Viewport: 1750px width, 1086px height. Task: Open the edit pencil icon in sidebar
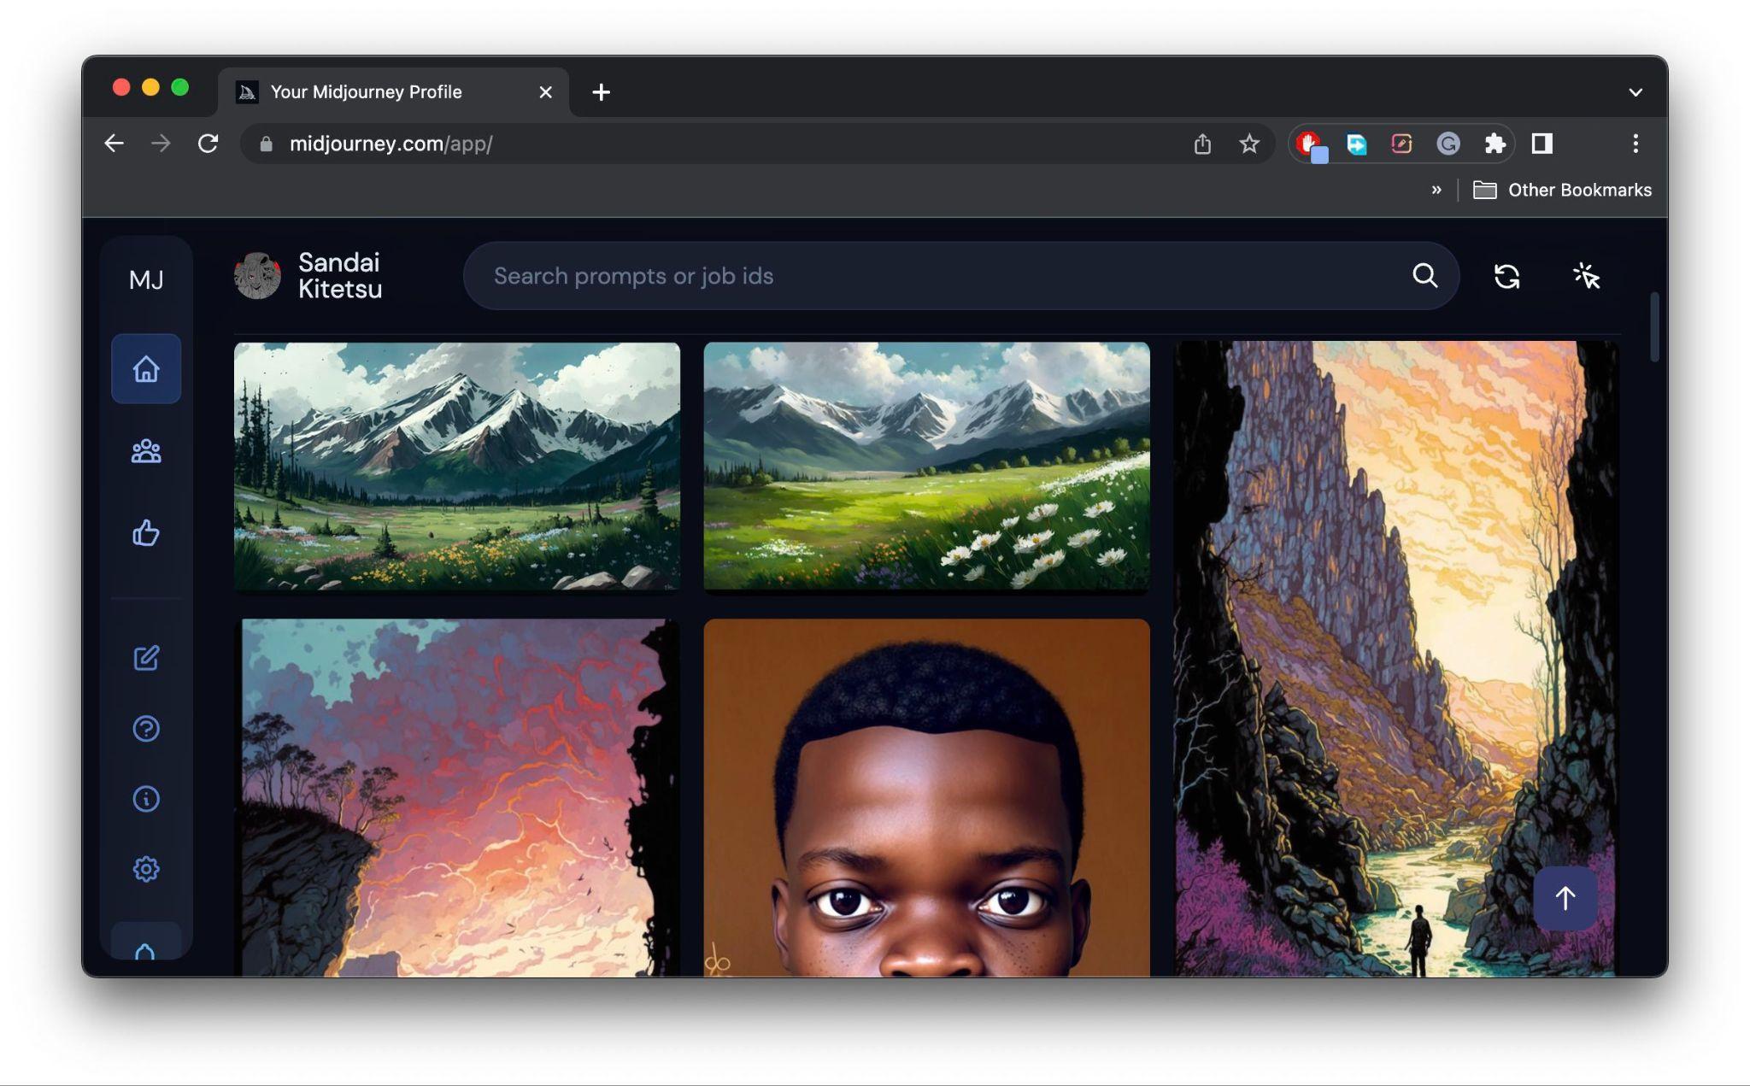tap(146, 658)
